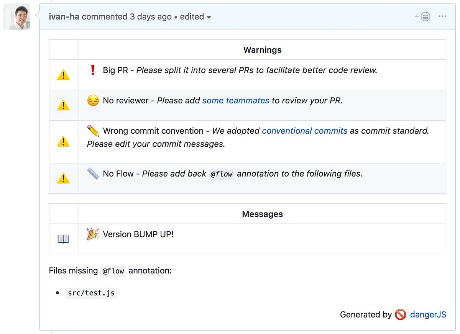Viewport: 460px width, 334px height.
Task: Open the comment options kebab menu
Action: (443, 16)
